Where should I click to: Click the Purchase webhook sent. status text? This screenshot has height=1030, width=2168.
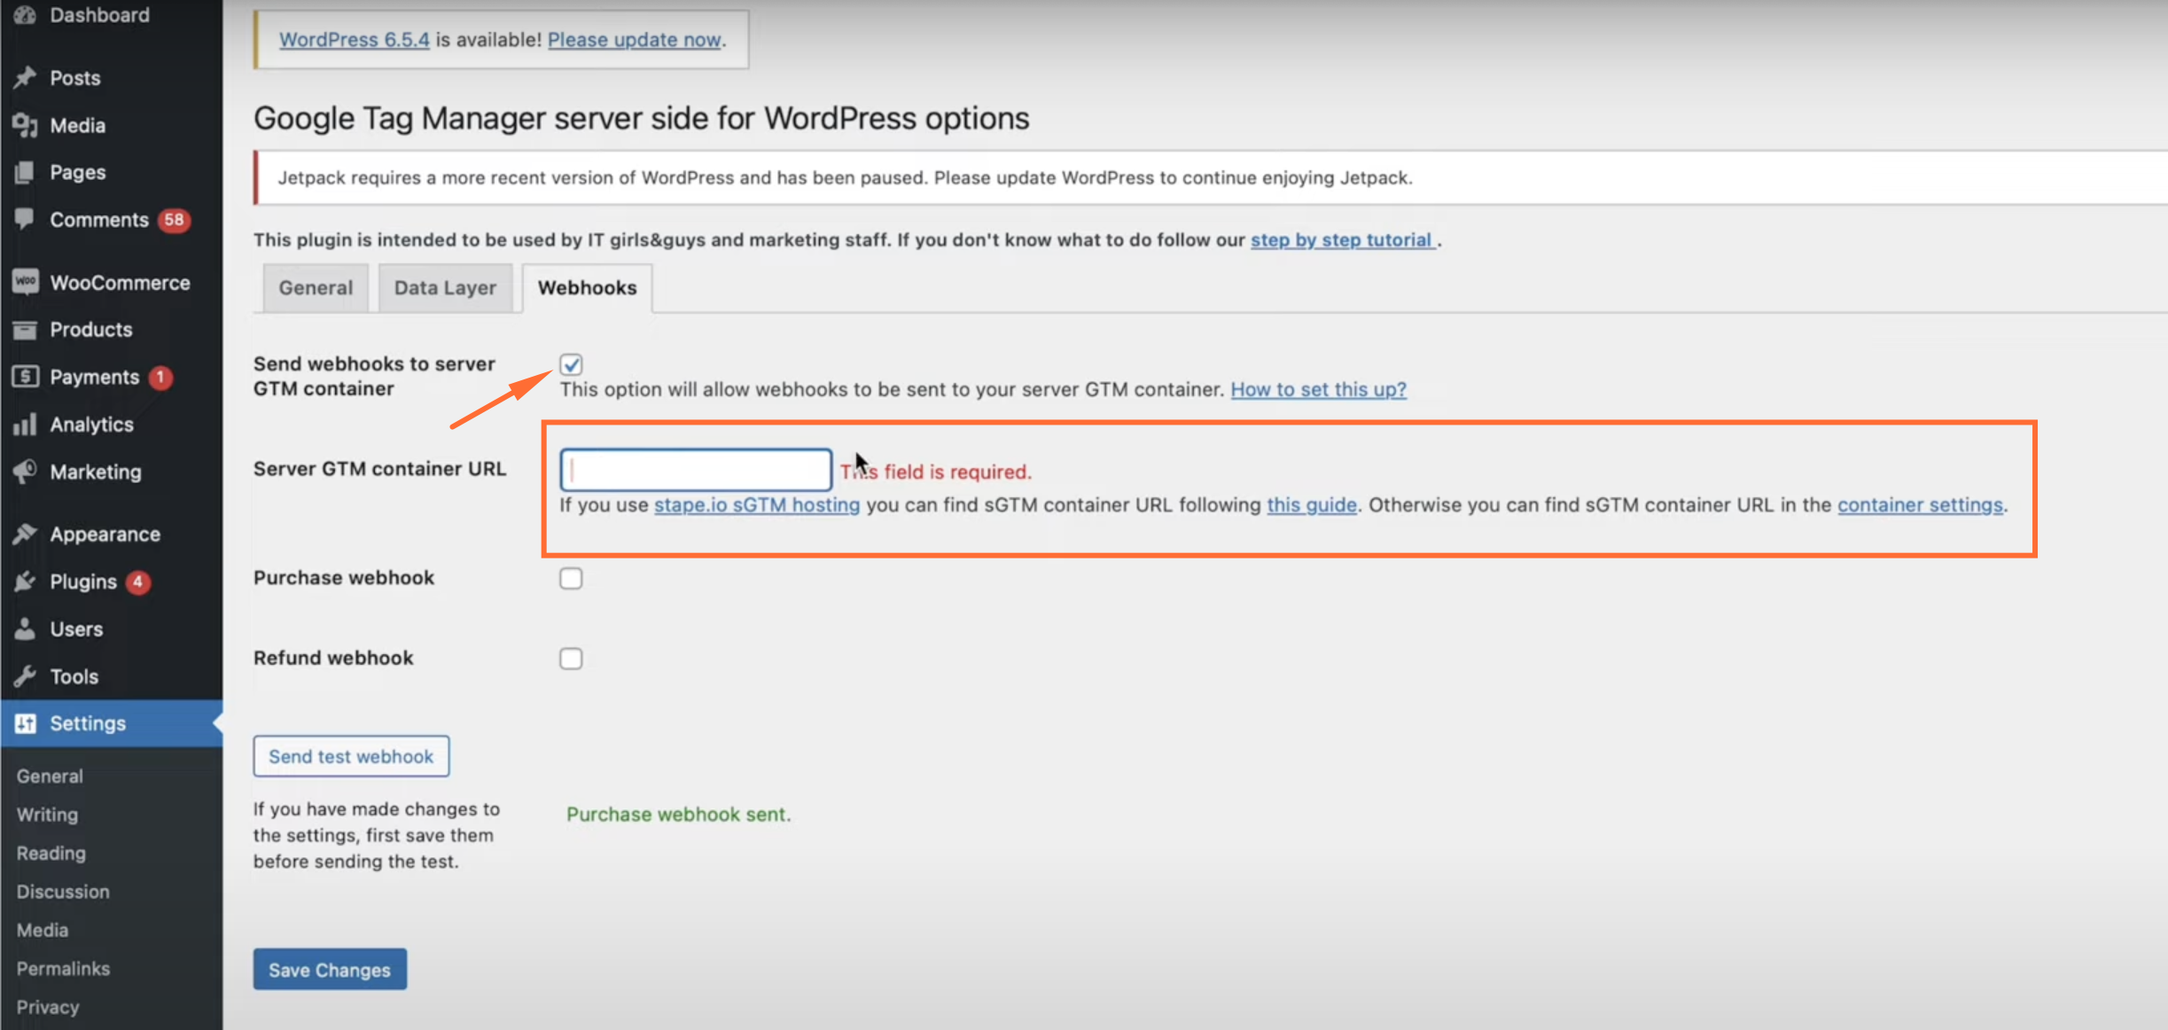[678, 815]
